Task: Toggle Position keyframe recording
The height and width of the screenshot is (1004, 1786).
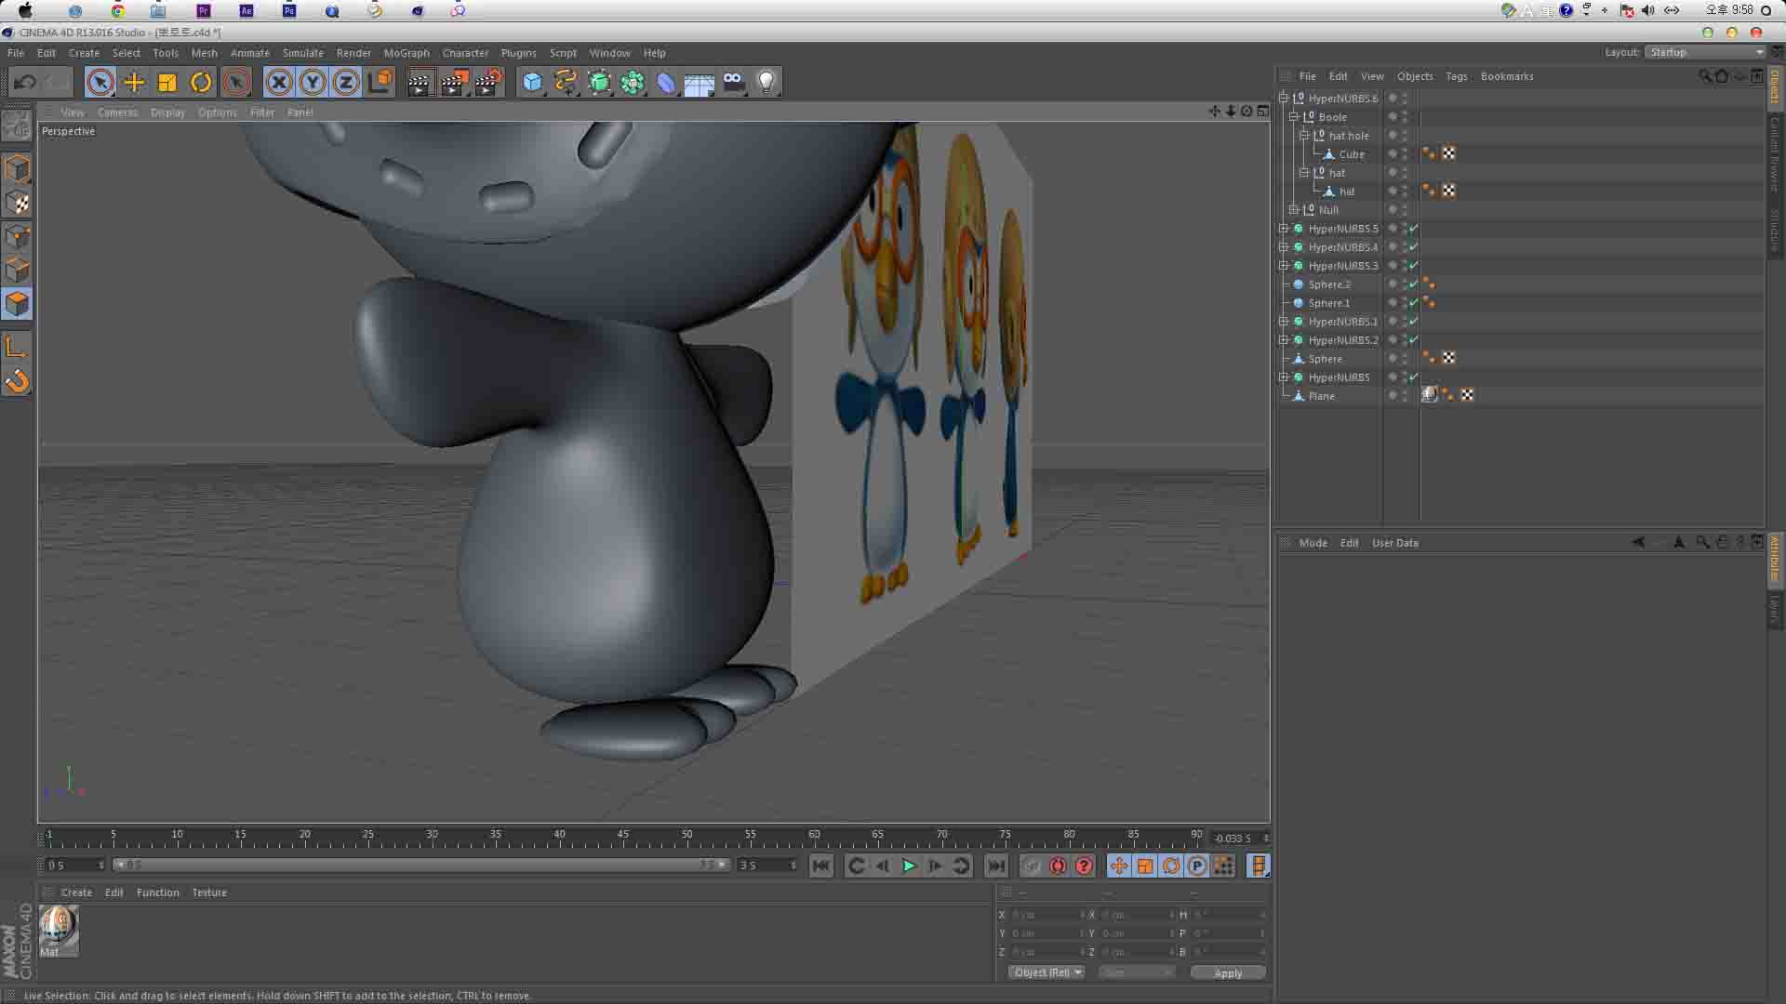Action: pos(1119,865)
